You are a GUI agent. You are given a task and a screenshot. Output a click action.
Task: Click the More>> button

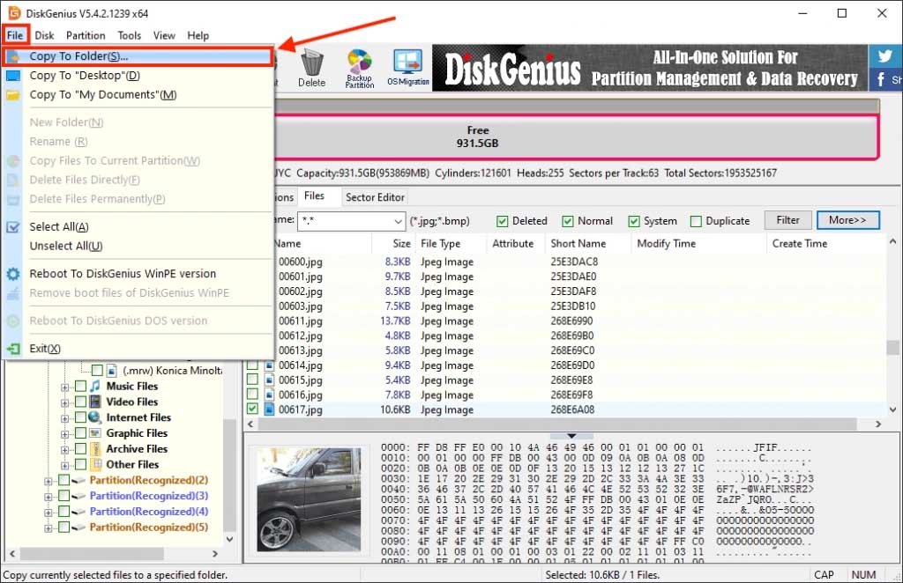(x=847, y=220)
